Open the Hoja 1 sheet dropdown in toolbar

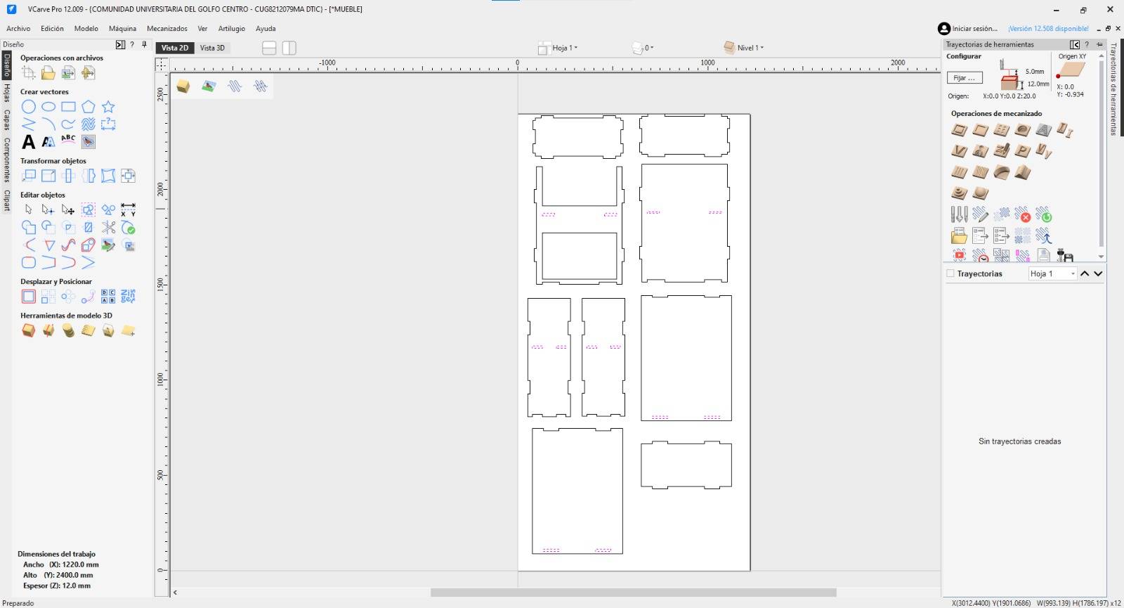(558, 48)
